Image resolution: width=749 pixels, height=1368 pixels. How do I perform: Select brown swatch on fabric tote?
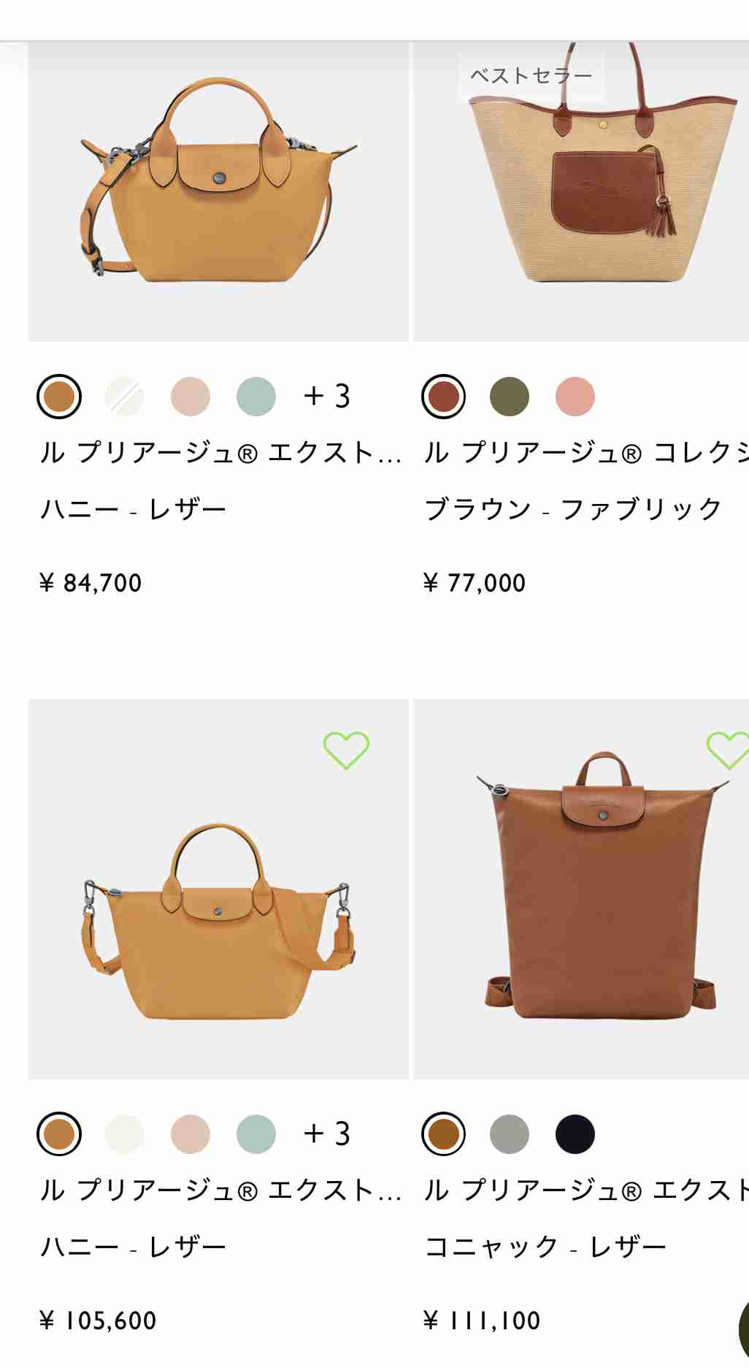444,397
